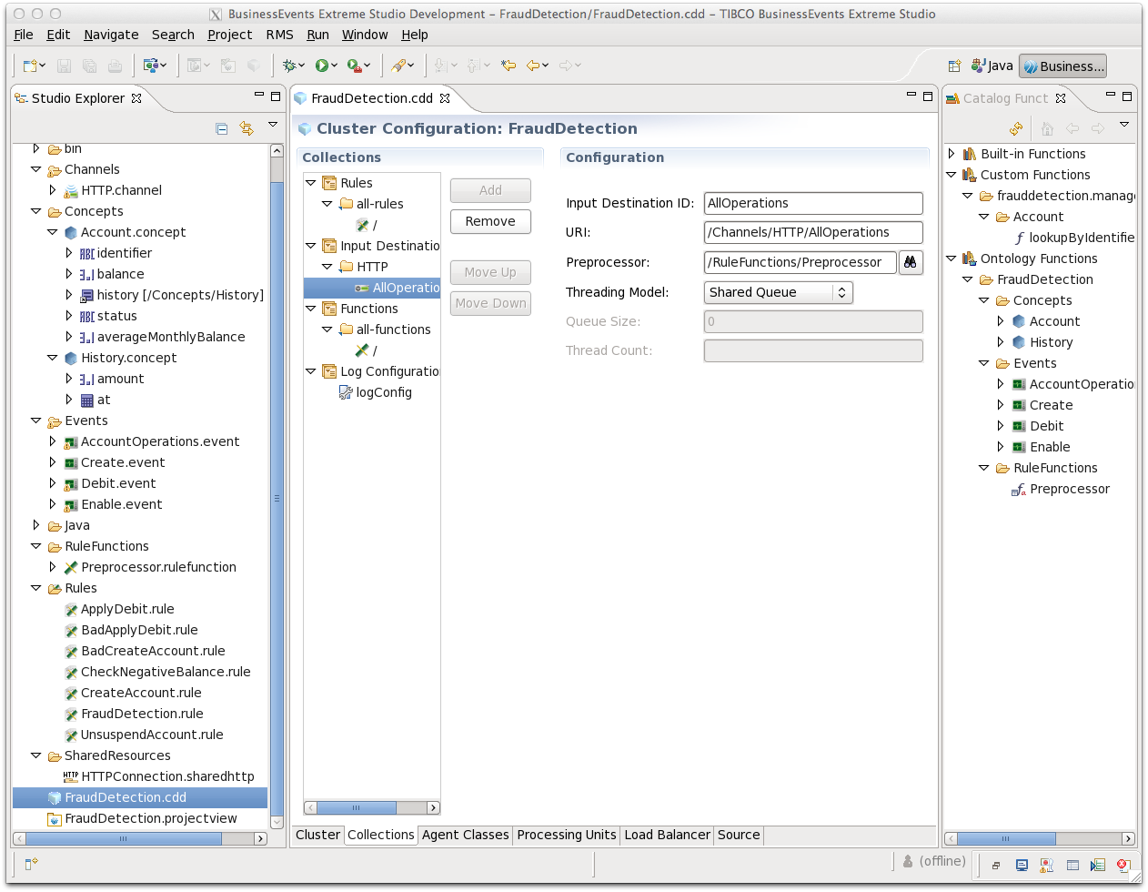Click the Open Perspective icon
Screen dimensions: 1148x892
click(x=954, y=66)
